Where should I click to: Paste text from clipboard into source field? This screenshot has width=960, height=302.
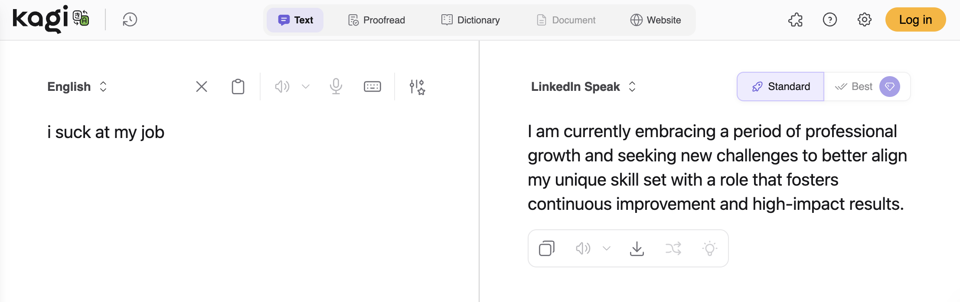(x=237, y=87)
